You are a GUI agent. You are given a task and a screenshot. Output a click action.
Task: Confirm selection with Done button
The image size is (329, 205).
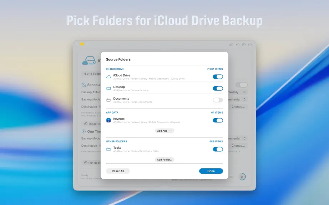pyautogui.click(x=211, y=171)
